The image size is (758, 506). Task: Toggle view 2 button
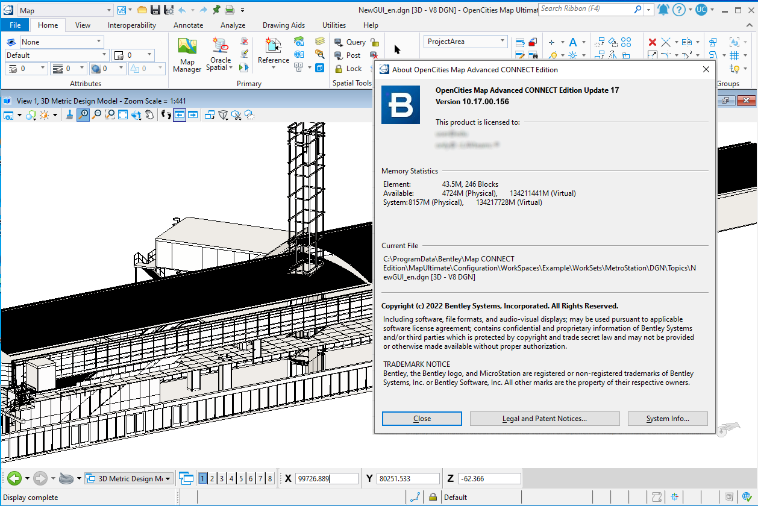click(212, 478)
